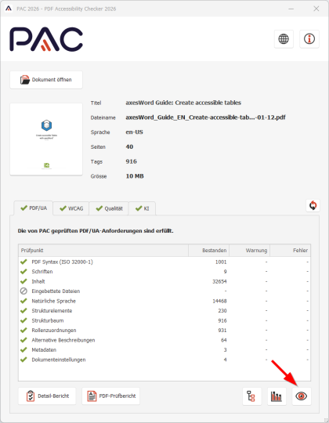This screenshot has height=423, width=329.
Task: Click the Bestanden column header
Action: click(208, 251)
